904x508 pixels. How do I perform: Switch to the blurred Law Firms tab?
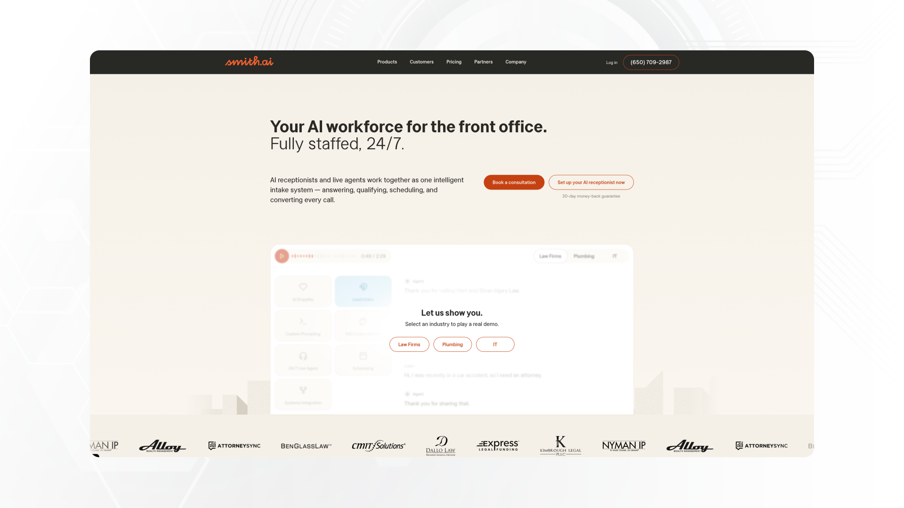tap(550, 256)
